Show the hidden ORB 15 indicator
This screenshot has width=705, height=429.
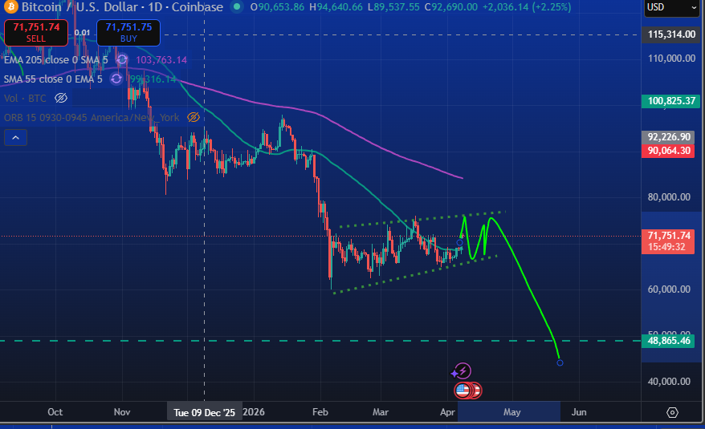194,117
